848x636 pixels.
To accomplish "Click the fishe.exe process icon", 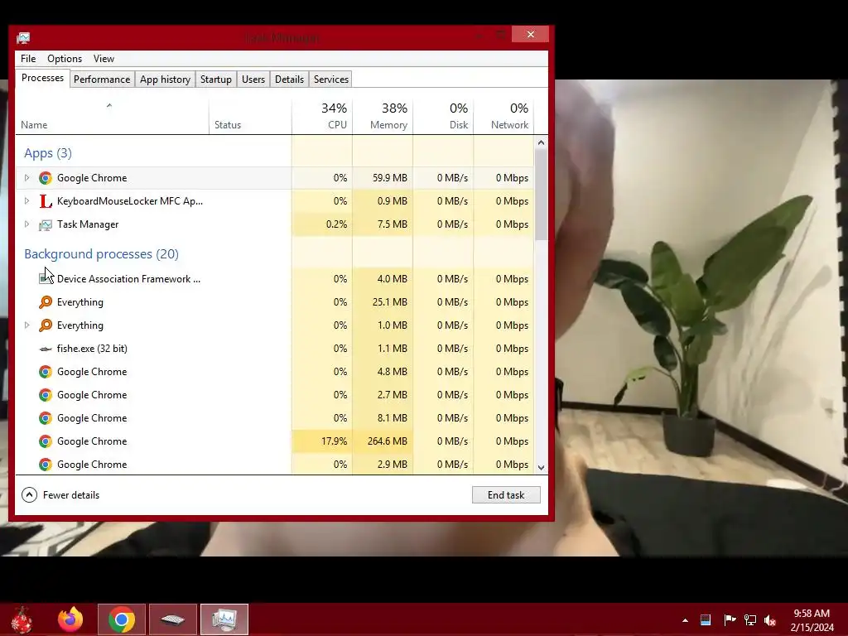I will pyautogui.click(x=46, y=349).
